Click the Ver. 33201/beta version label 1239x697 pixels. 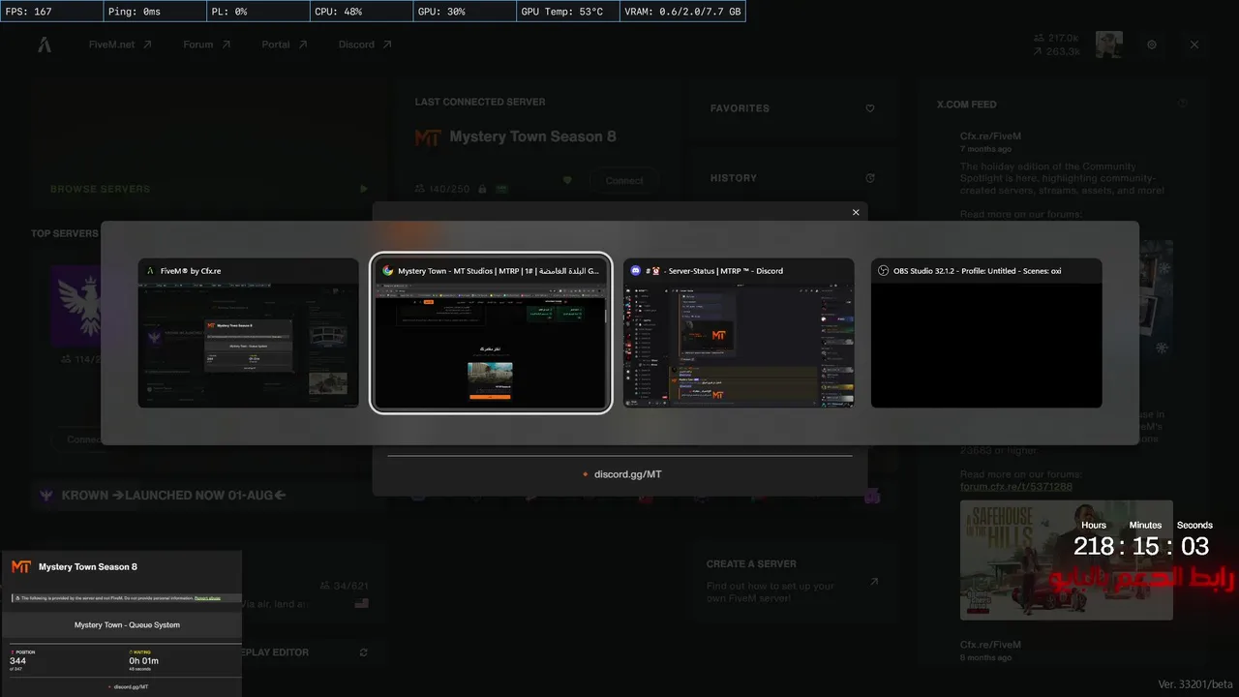click(x=1194, y=684)
